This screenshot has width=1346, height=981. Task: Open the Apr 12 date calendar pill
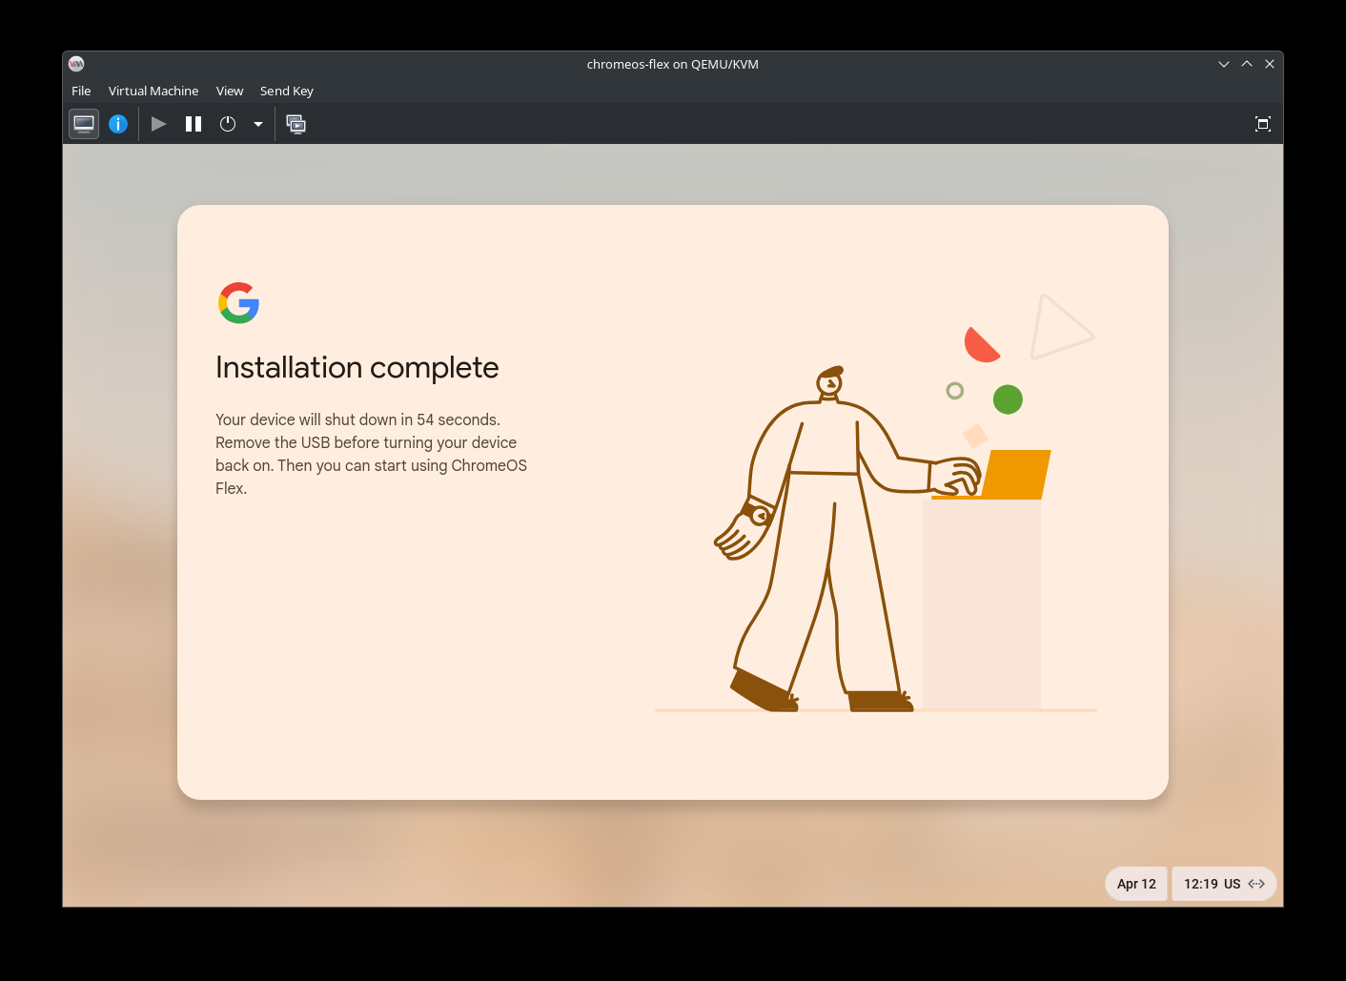coord(1136,884)
